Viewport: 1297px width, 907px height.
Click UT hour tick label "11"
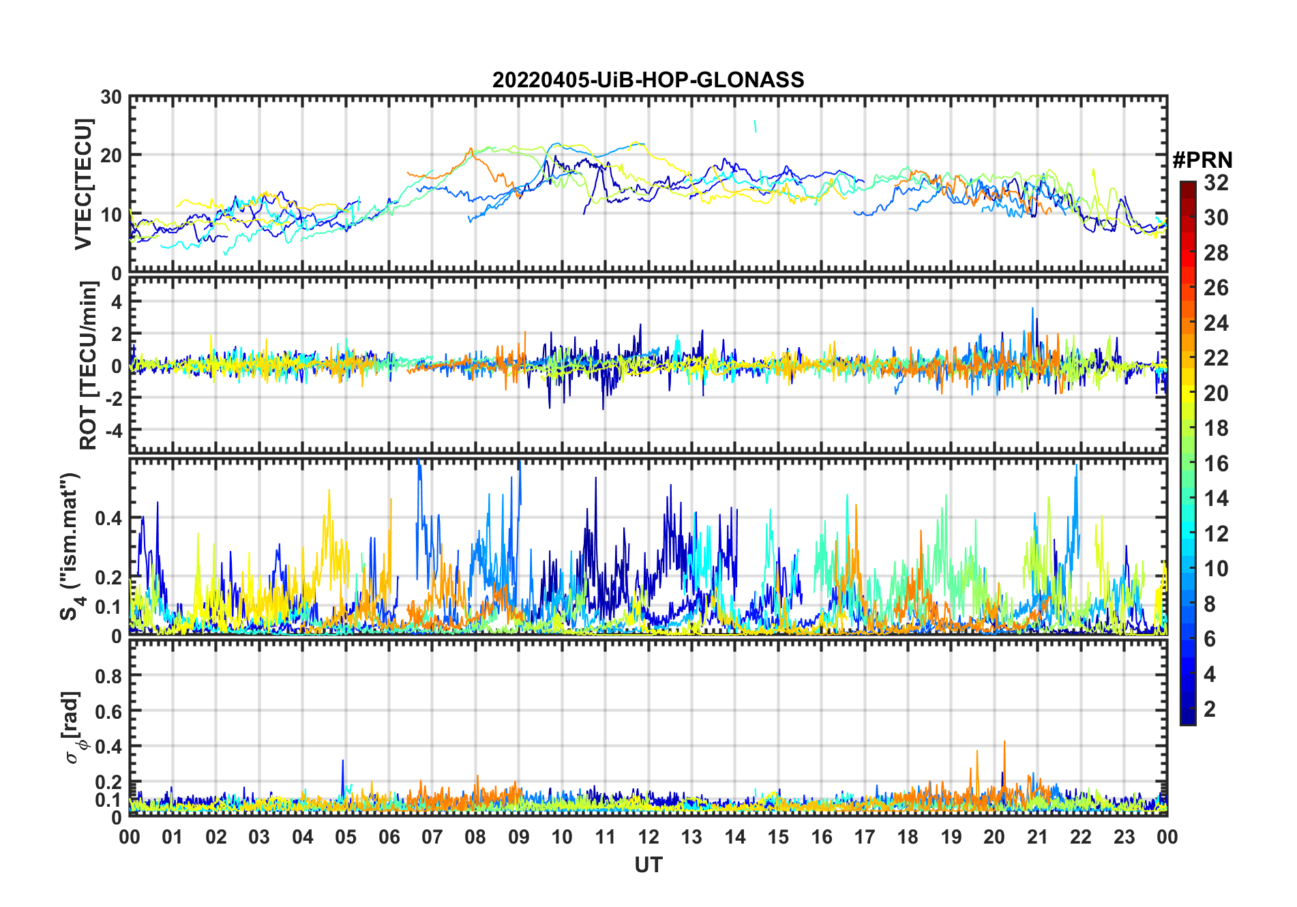pos(606,837)
